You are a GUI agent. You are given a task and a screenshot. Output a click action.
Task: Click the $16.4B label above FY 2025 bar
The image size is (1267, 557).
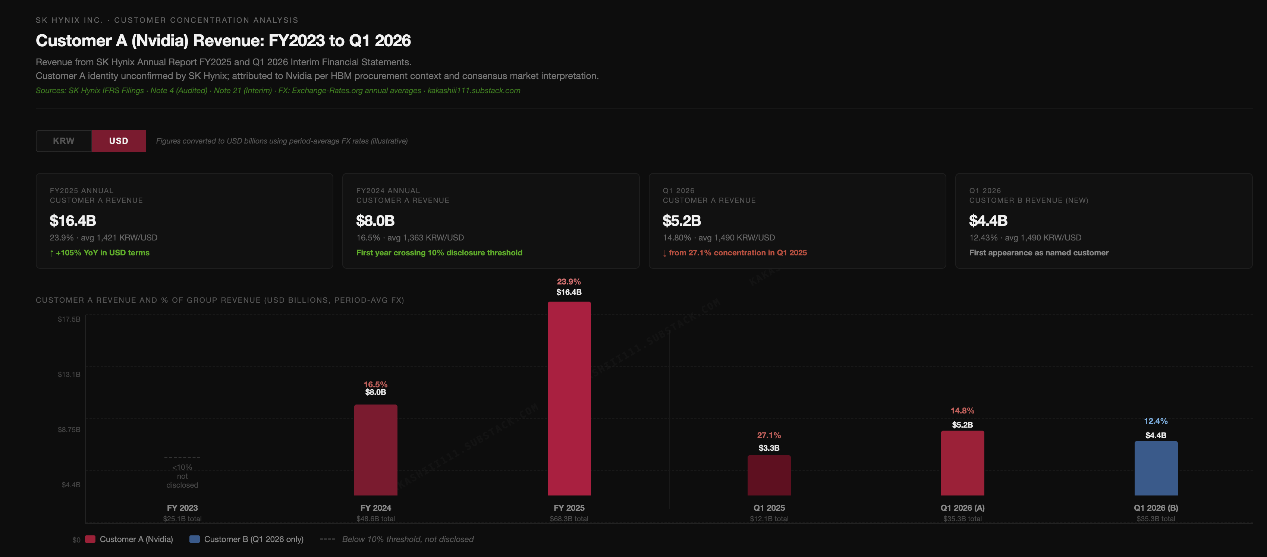coord(569,292)
